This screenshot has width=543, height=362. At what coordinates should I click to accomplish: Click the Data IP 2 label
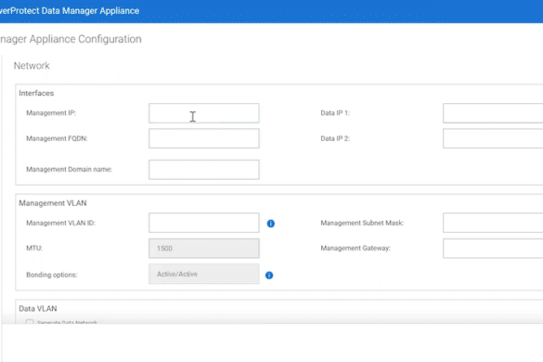335,138
